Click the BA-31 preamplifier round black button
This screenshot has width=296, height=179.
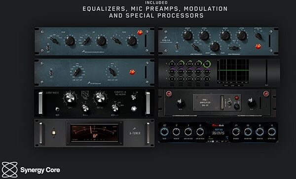pos(236,107)
